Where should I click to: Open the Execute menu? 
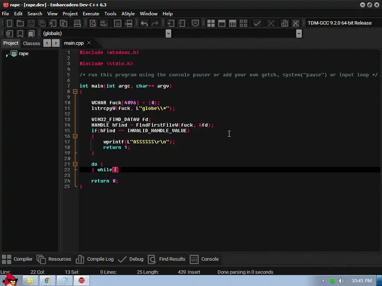point(91,14)
